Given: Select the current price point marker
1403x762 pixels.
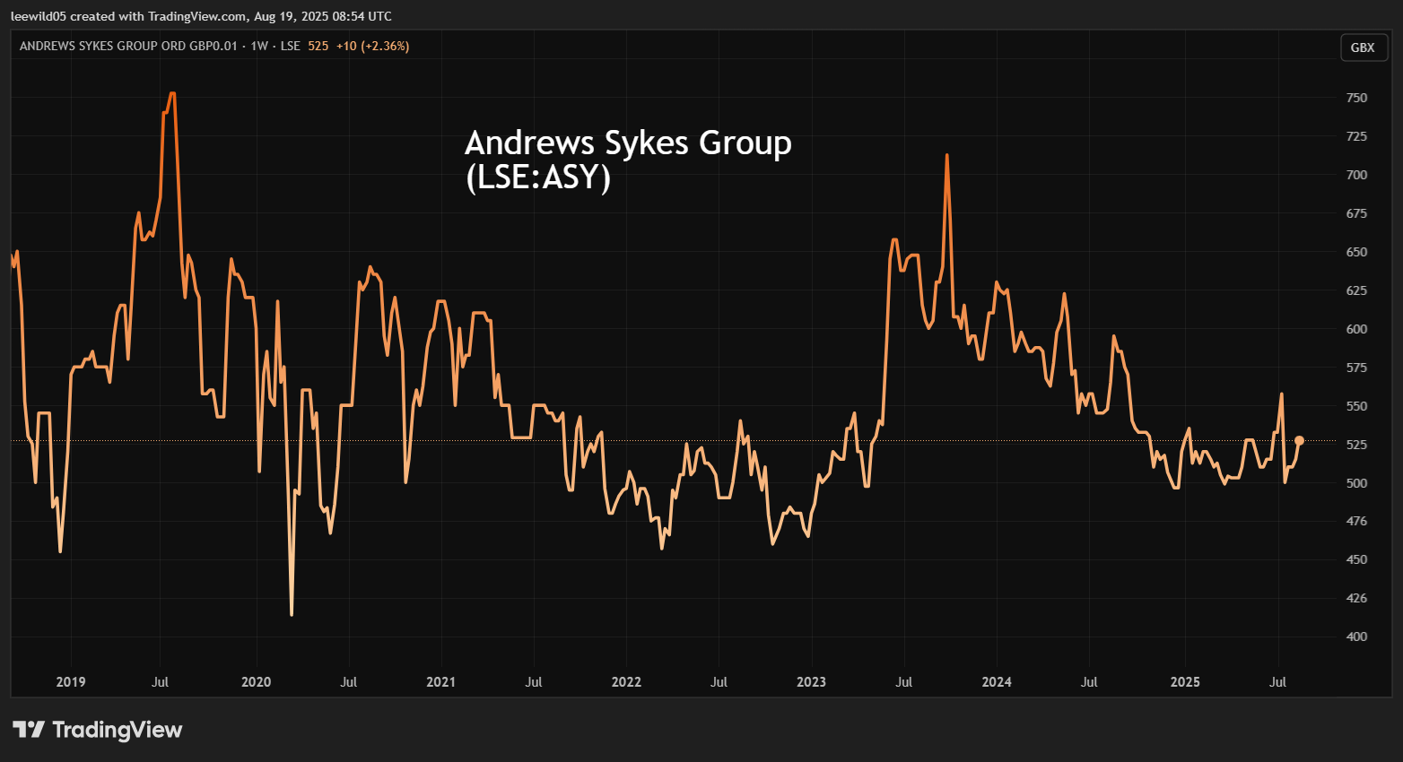Looking at the screenshot, I should (1299, 440).
